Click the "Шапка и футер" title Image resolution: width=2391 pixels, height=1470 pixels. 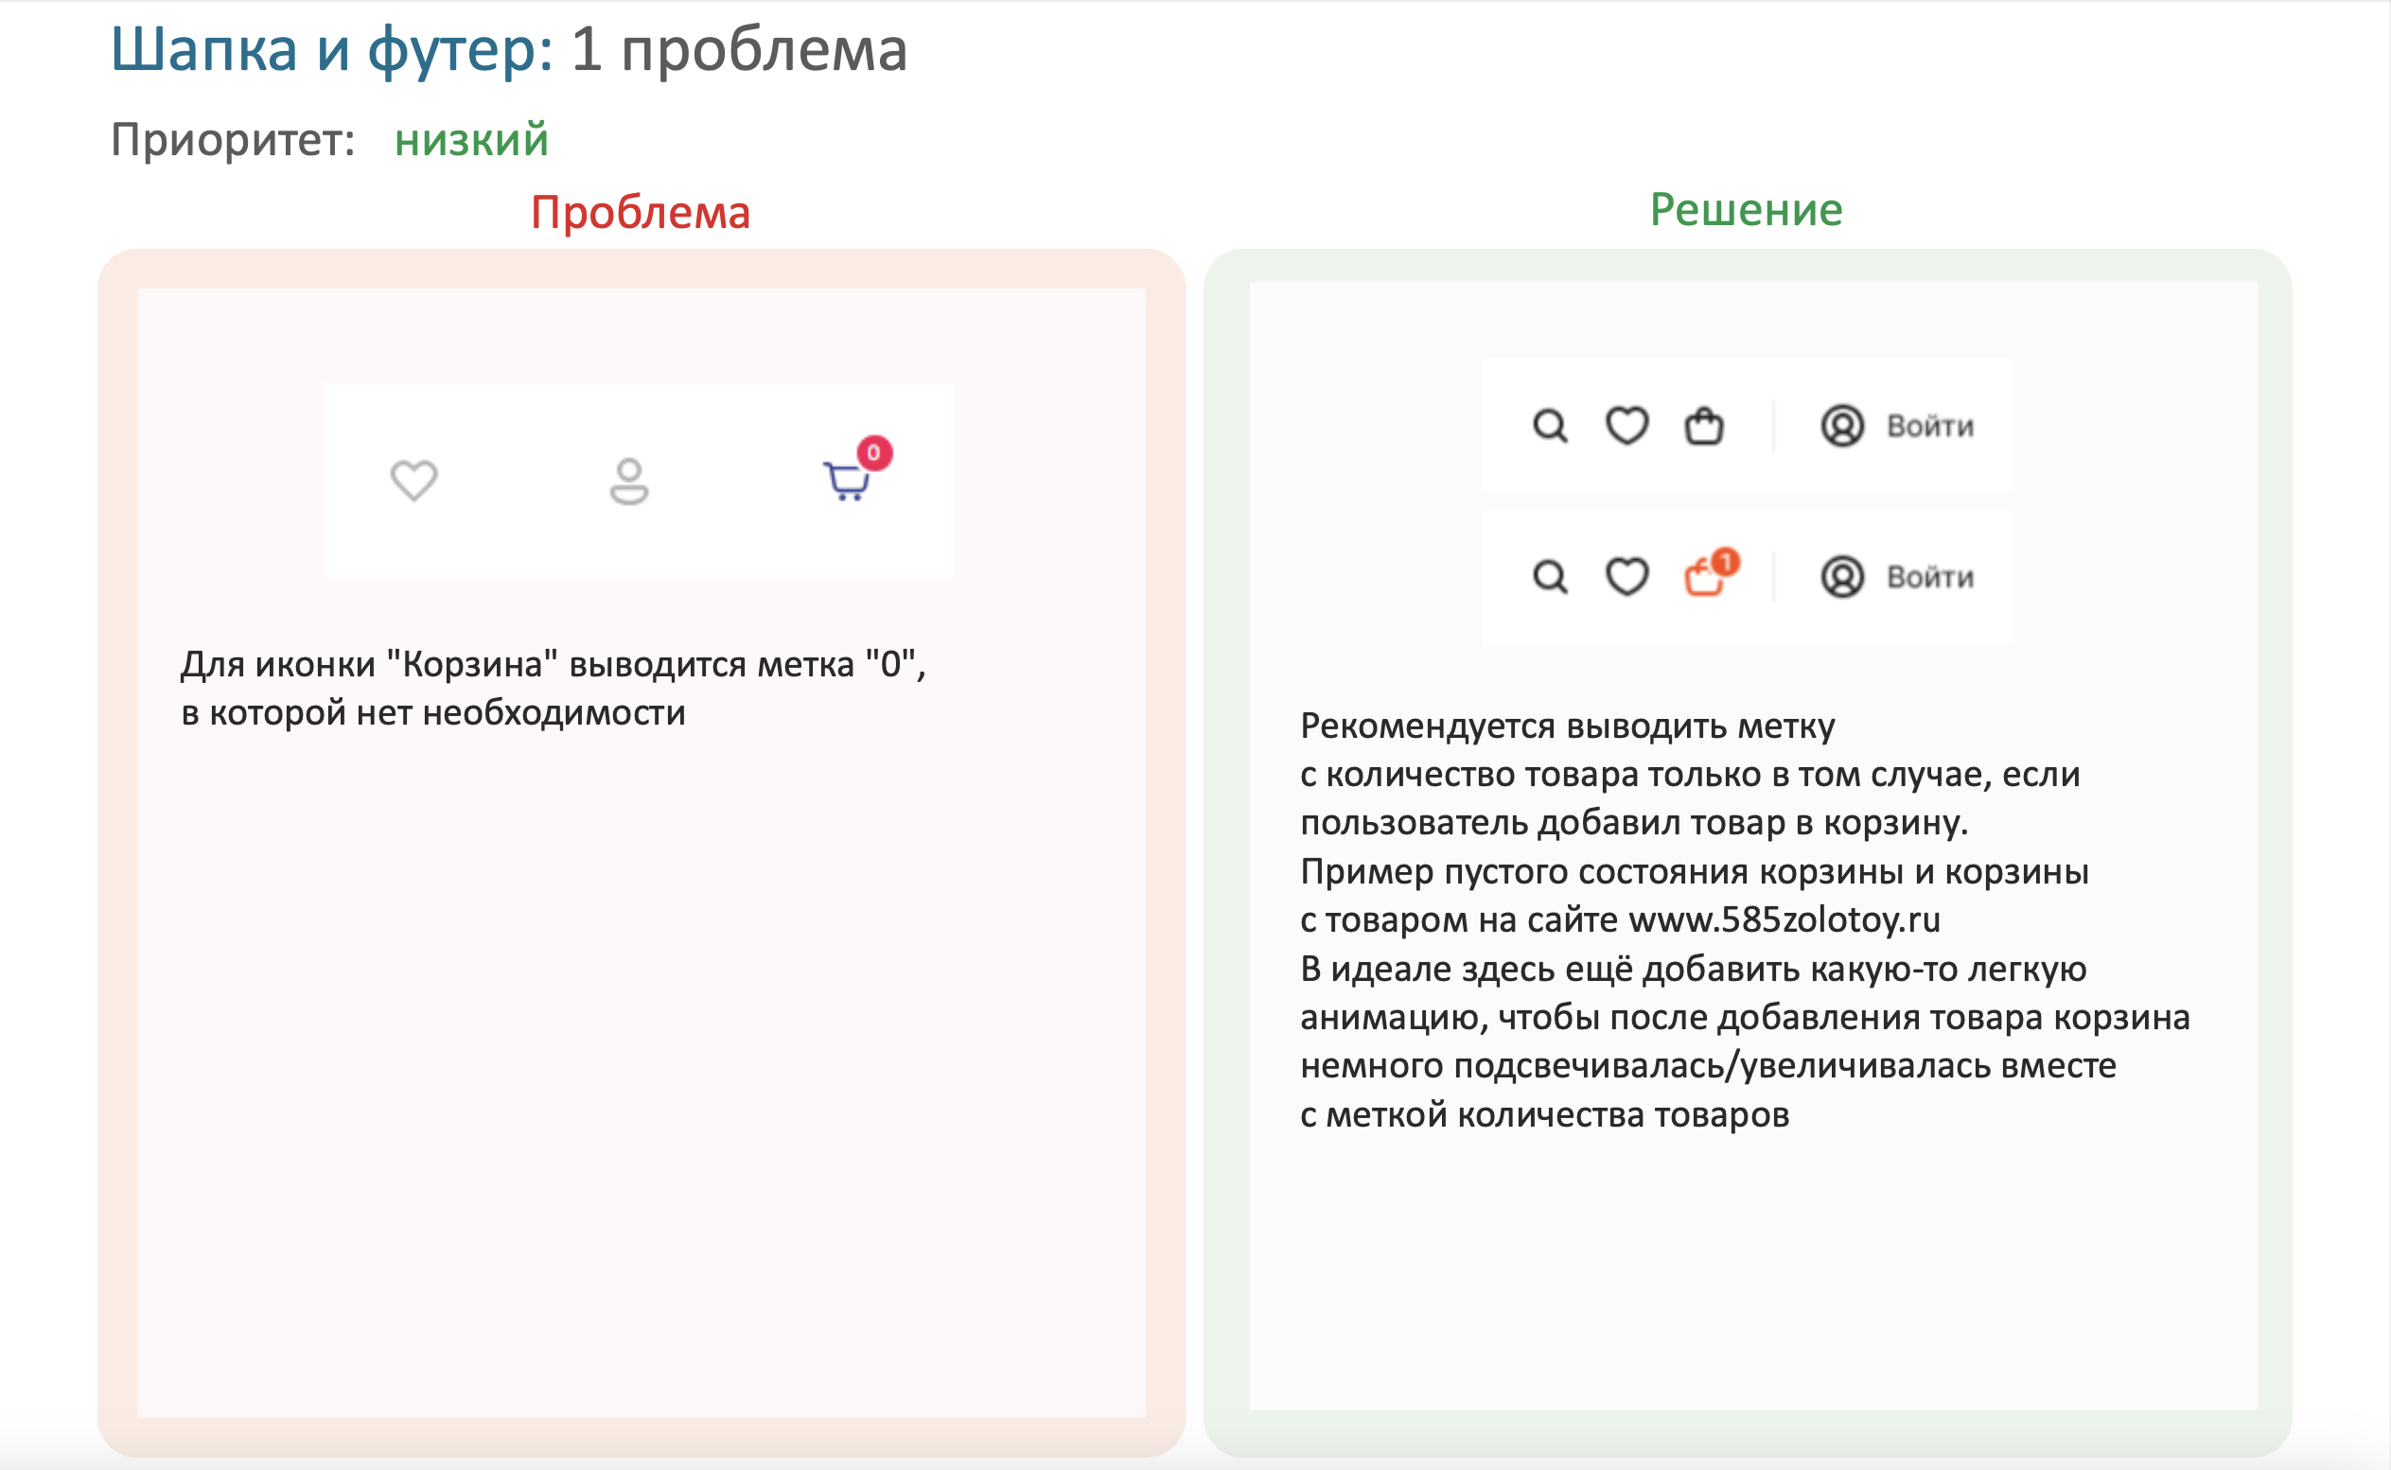click(x=330, y=48)
